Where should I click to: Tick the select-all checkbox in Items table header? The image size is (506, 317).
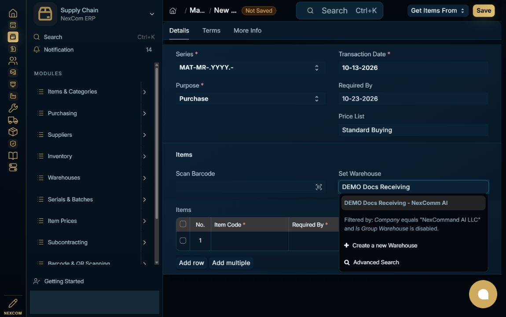click(183, 224)
